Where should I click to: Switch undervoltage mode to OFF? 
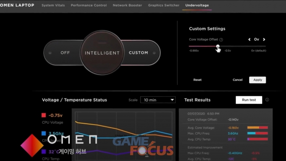(x=65, y=53)
